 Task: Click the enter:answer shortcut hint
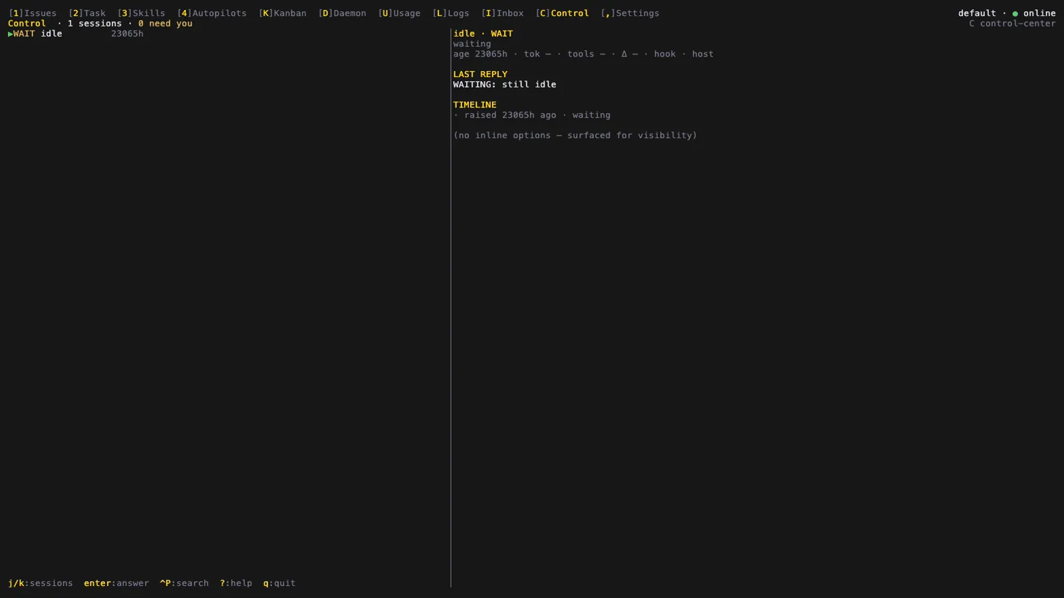(x=116, y=583)
